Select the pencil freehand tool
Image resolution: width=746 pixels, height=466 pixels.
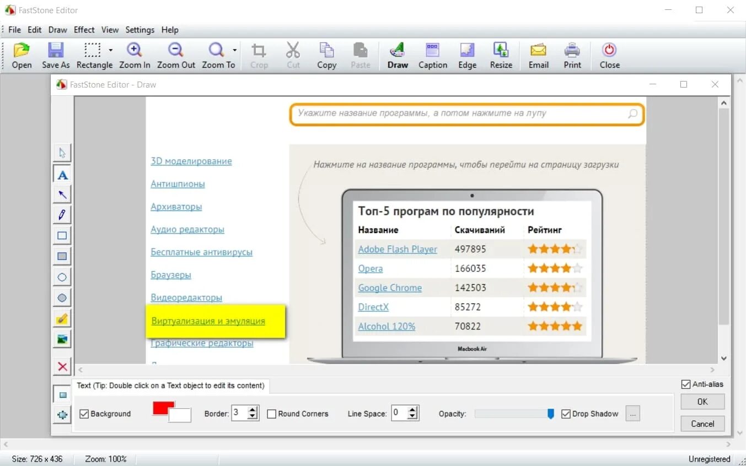click(62, 214)
